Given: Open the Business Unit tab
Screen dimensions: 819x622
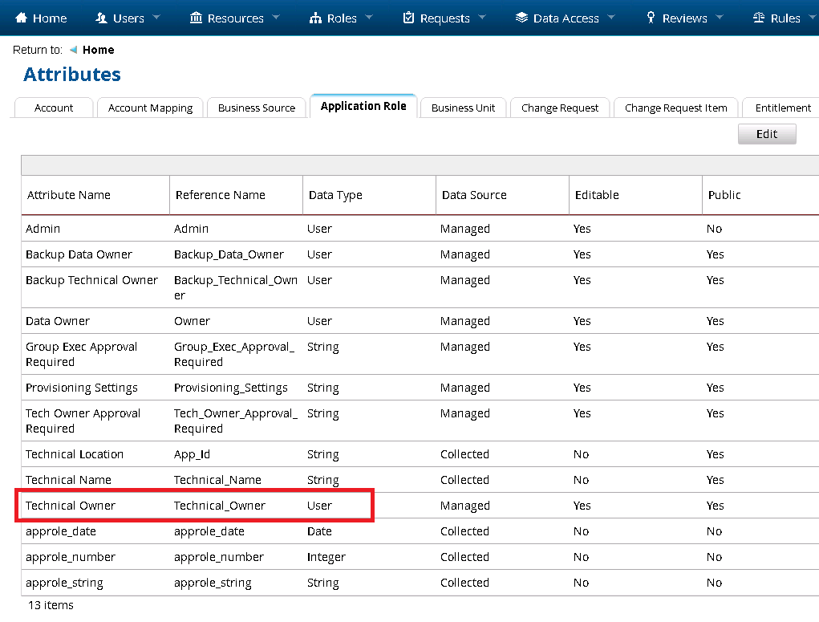Looking at the screenshot, I should [x=463, y=108].
